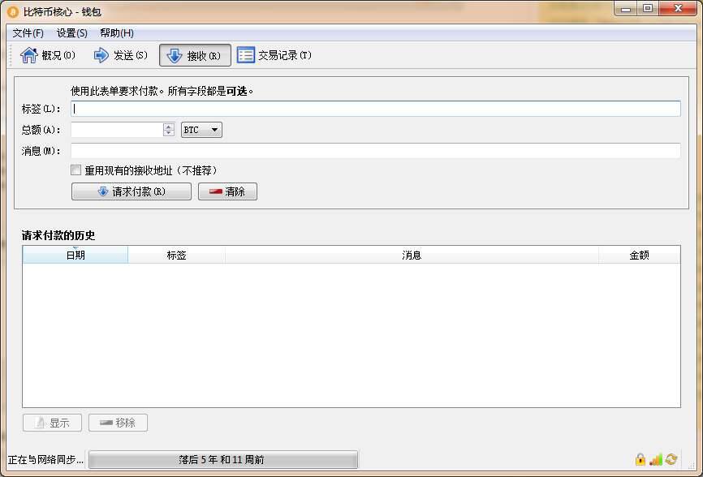The image size is (703, 477).
Task: Increase amount with the spinner up arrow
Action: coord(169,127)
